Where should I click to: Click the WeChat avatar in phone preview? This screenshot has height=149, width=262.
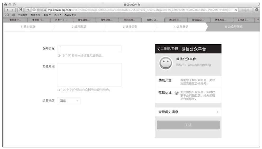166,63
